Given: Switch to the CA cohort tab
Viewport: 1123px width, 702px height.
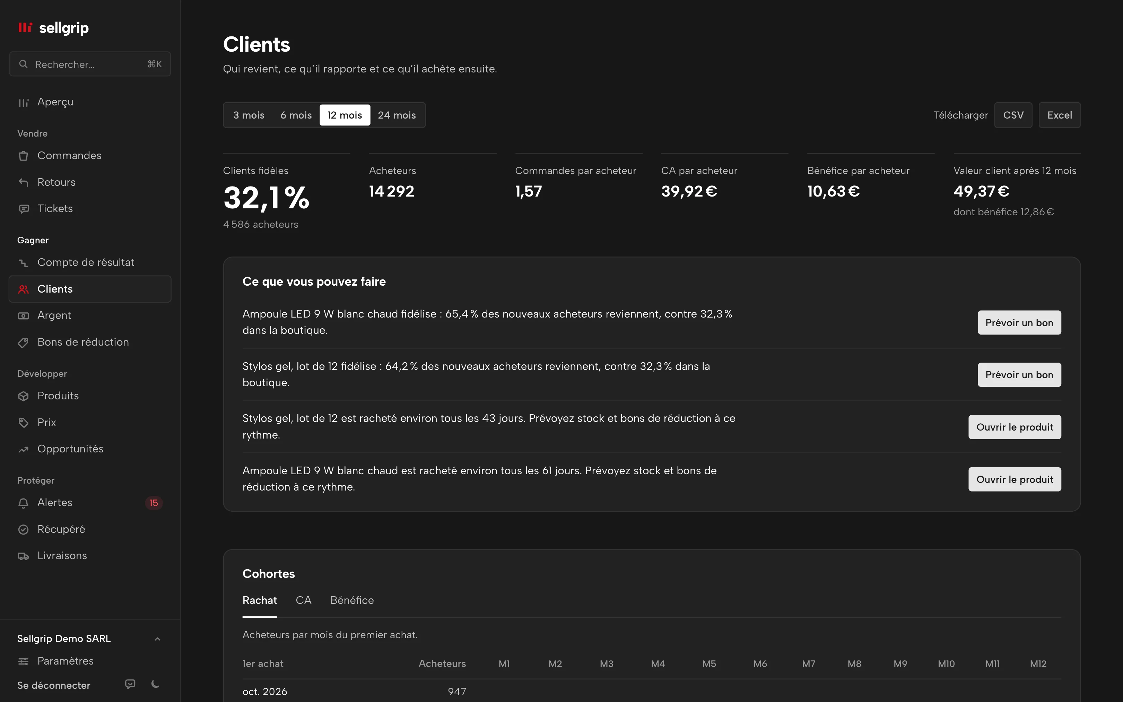Looking at the screenshot, I should 304,600.
